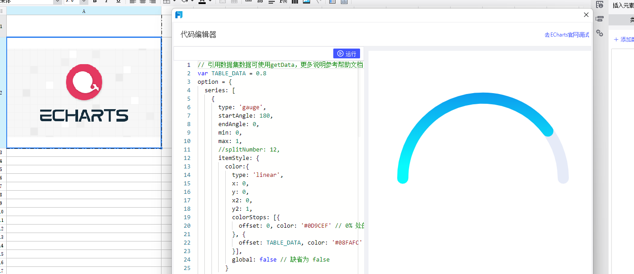Image resolution: width=634 pixels, height=274 pixels.
Task: Toggle bold formatting in the toolbar
Action: [x=95, y=1]
